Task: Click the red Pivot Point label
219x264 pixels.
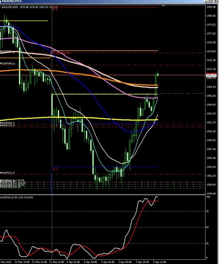Action: (x=61, y=53)
